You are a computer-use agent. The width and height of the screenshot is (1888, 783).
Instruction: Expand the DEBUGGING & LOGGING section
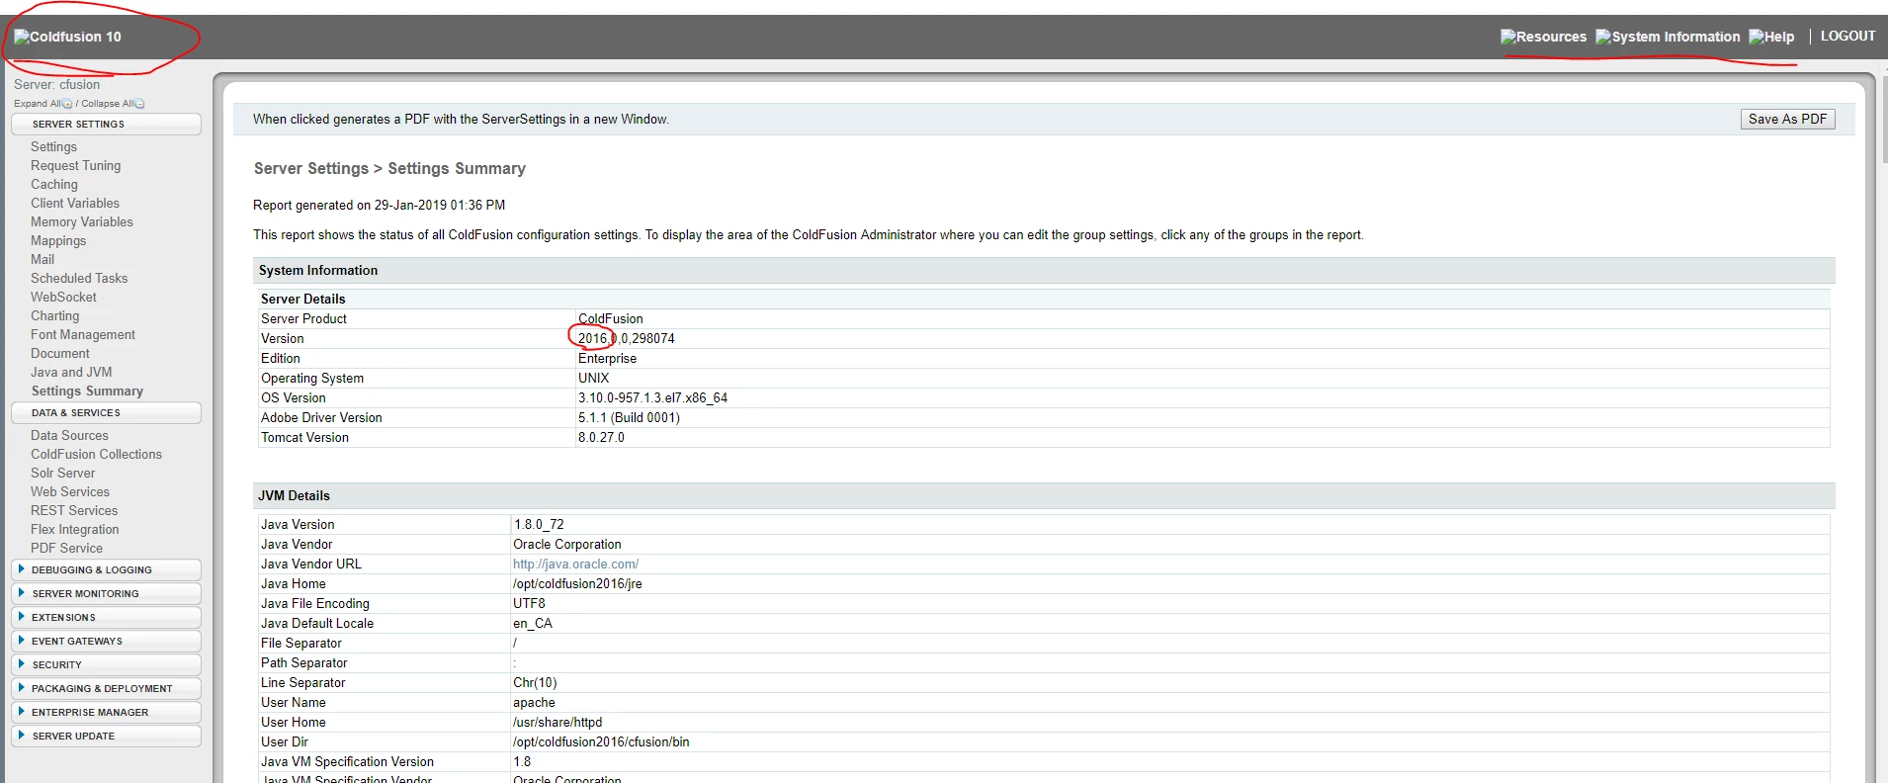click(x=106, y=569)
